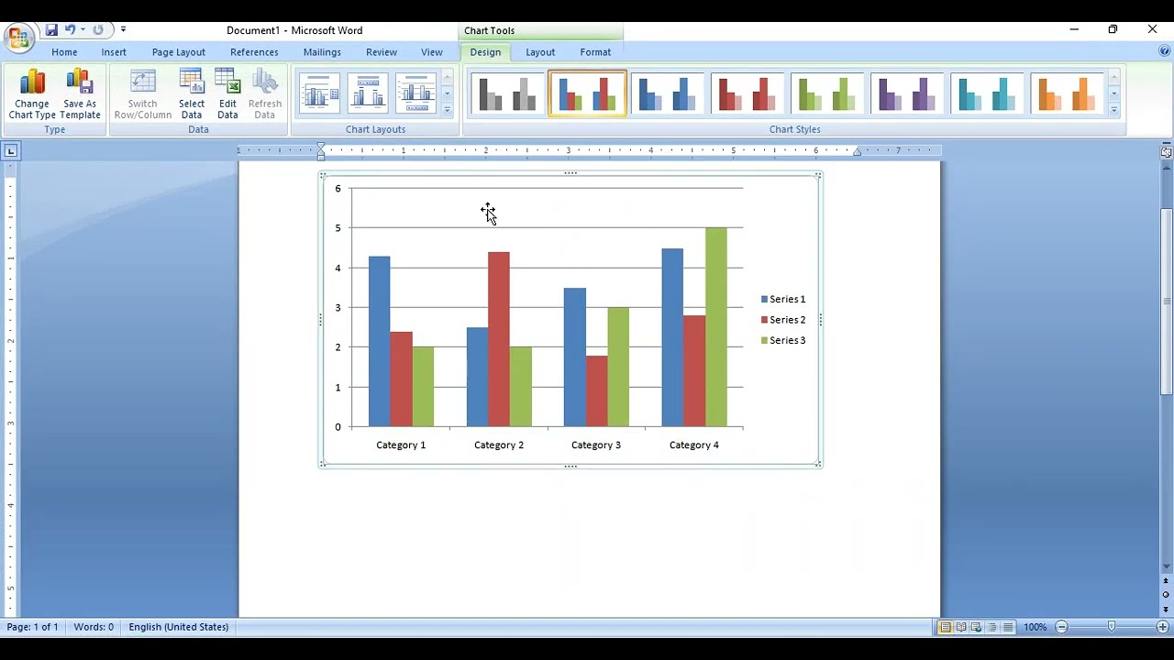This screenshot has height=660, width=1174.
Task: Apply gray monochrome chart style
Action: [x=507, y=93]
